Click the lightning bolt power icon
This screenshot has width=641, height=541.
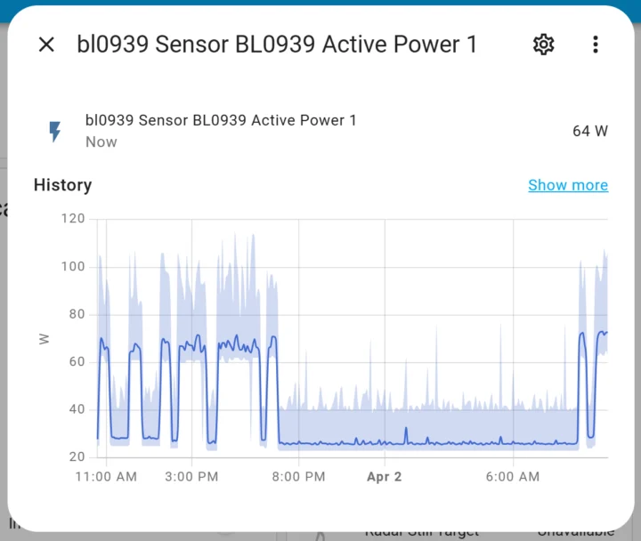pyautogui.click(x=55, y=132)
